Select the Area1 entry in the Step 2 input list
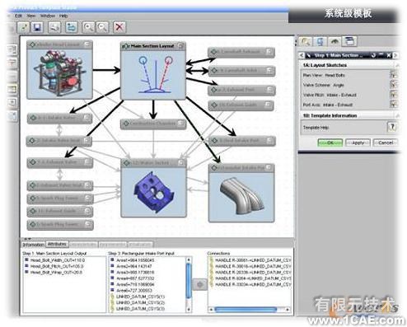The image size is (407, 327). (x=133, y=260)
